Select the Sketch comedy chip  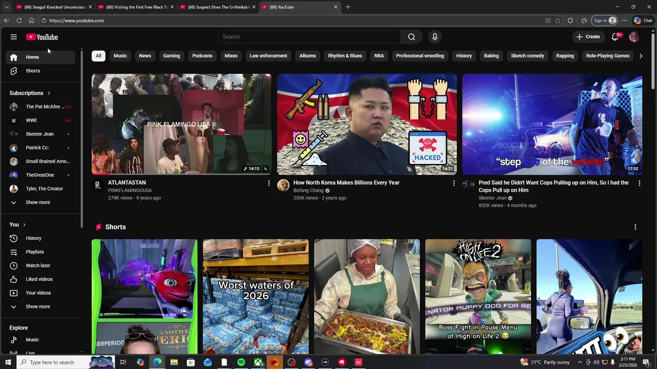click(x=527, y=56)
